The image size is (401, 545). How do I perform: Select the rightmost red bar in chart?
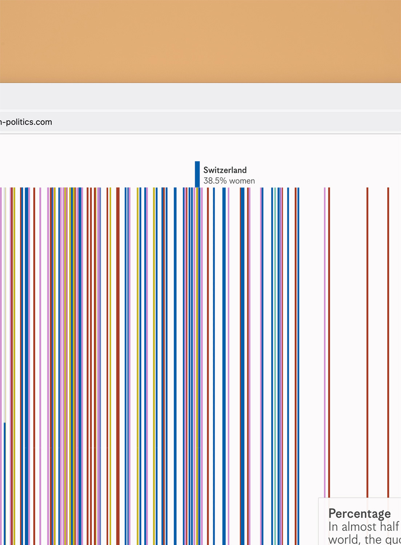(388, 327)
